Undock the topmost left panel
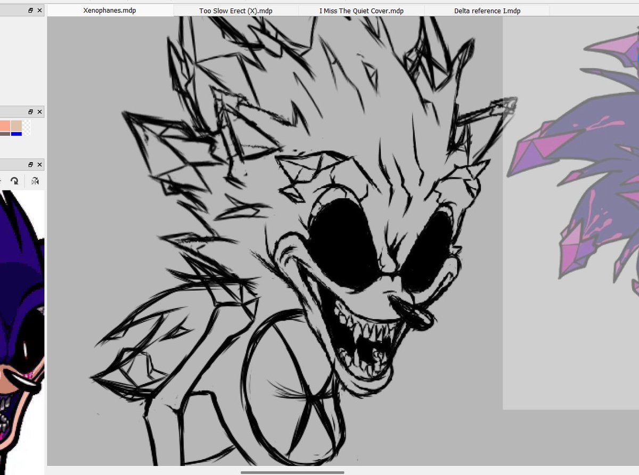 click(31, 10)
